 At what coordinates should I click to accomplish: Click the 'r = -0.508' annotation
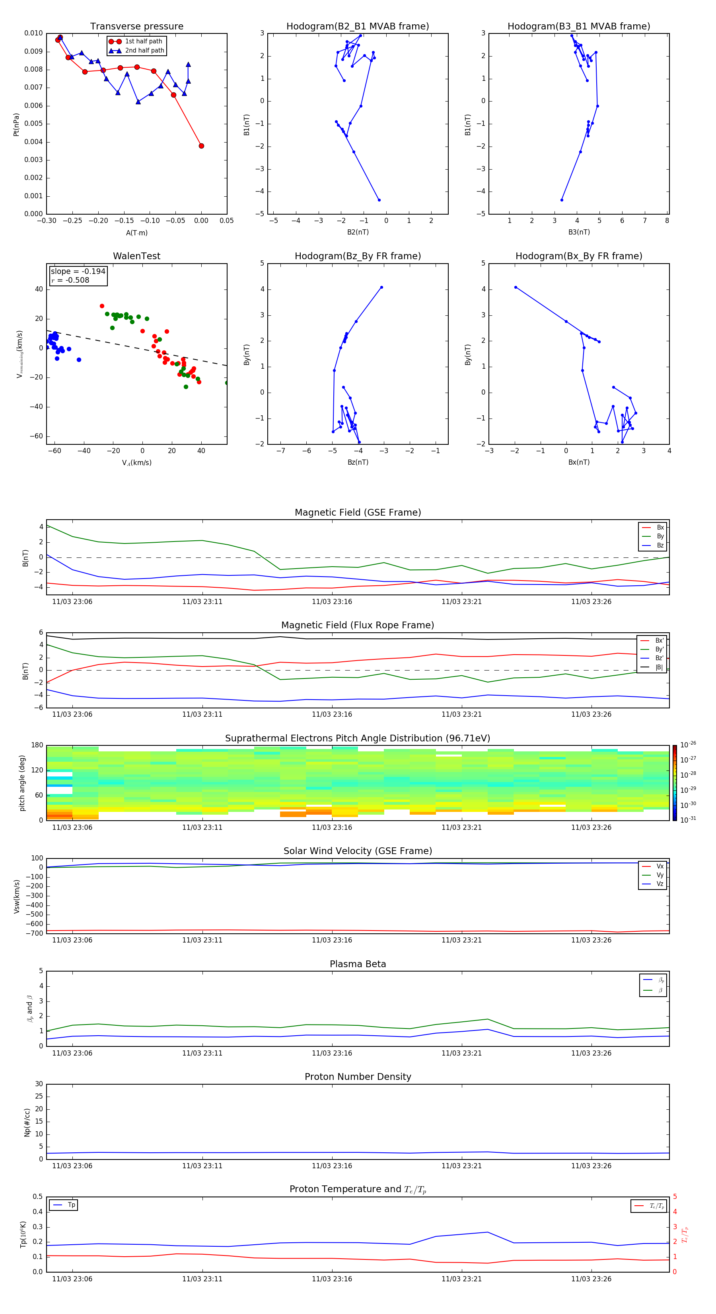point(70,280)
